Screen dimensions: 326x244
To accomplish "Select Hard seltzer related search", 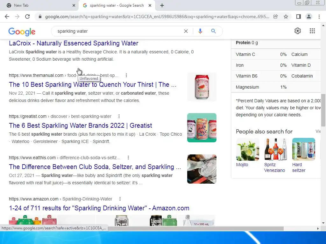I will (x=303, y=155).
